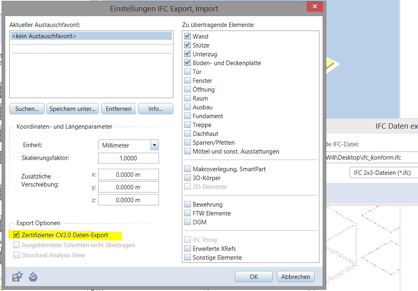Toggle Zertifizierter CV2.0 Daten-Export option
This screenshot has height=291, width=418.
(x=16, y=235)
